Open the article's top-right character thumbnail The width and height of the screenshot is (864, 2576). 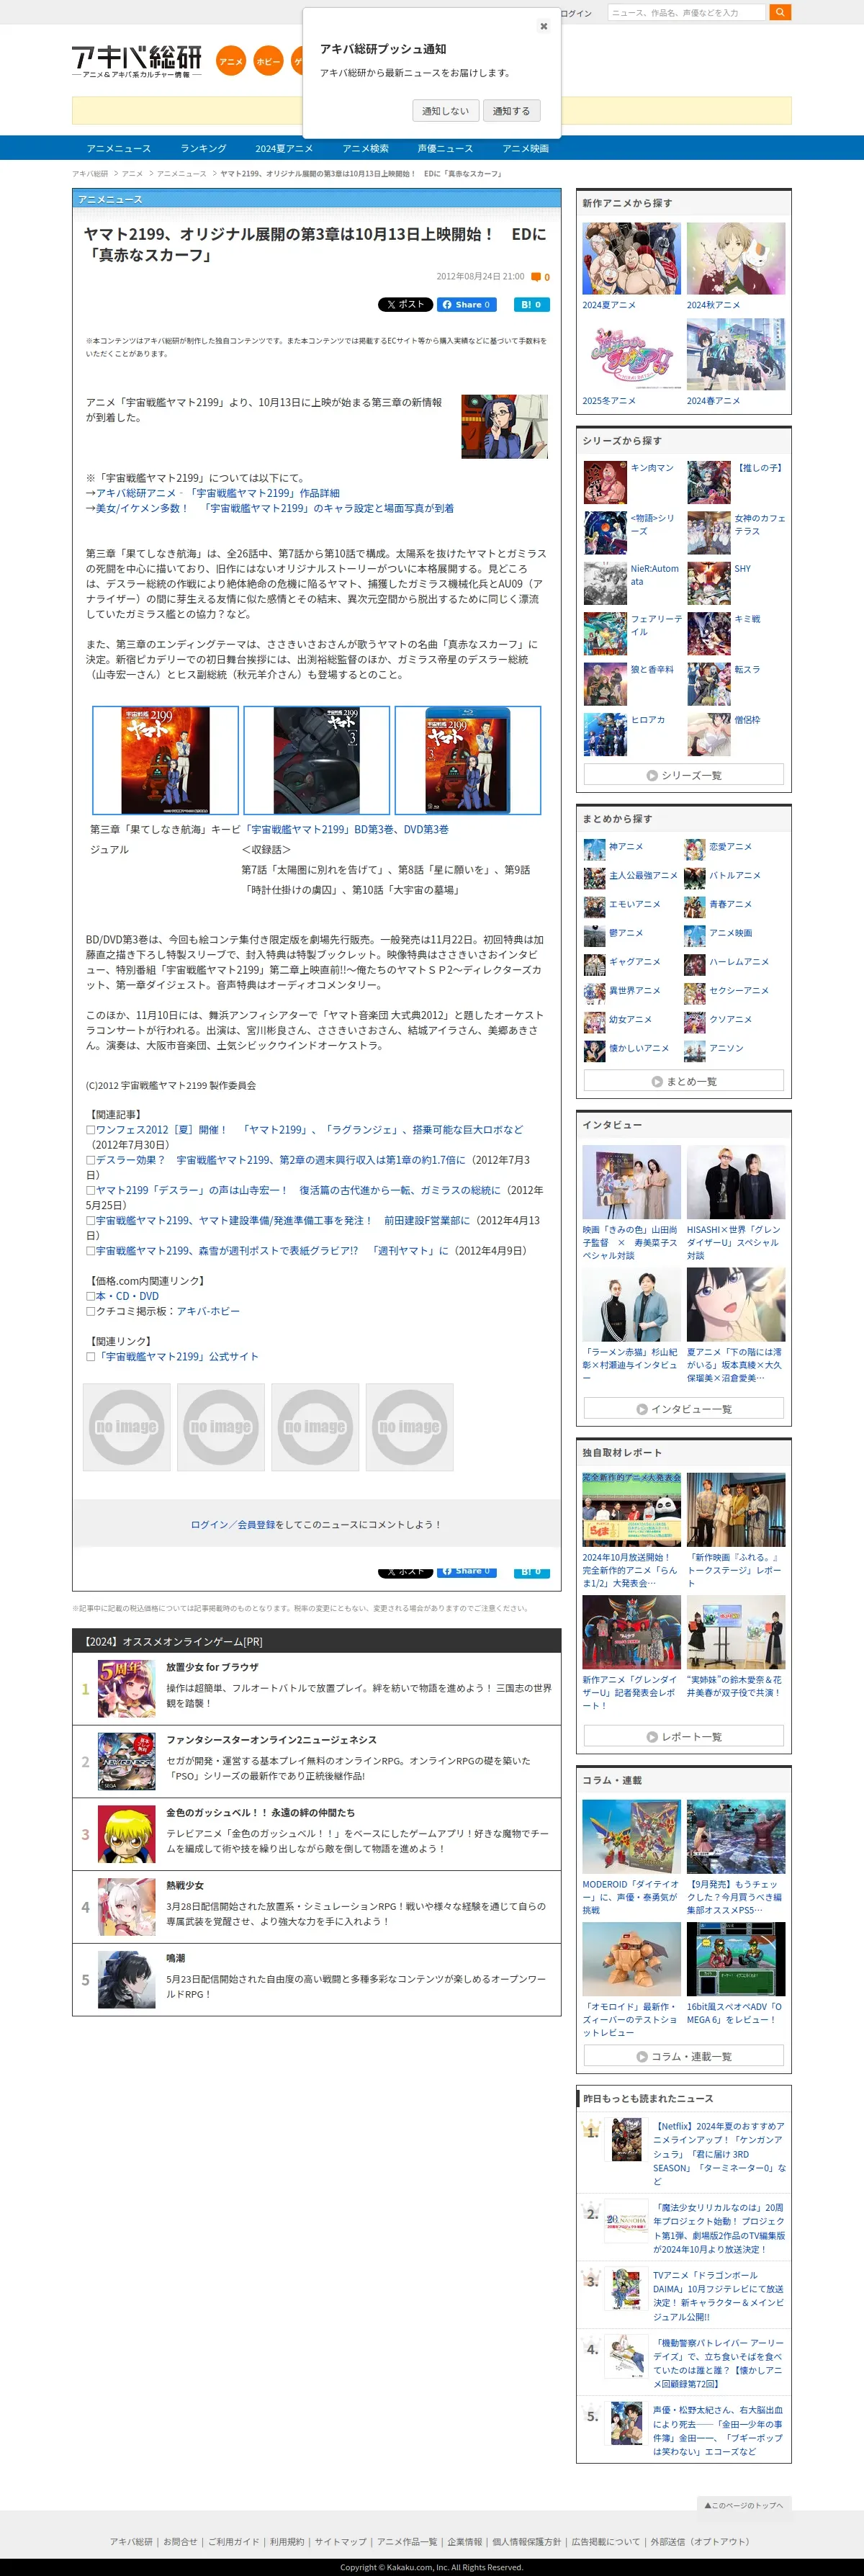pos(504,426)
